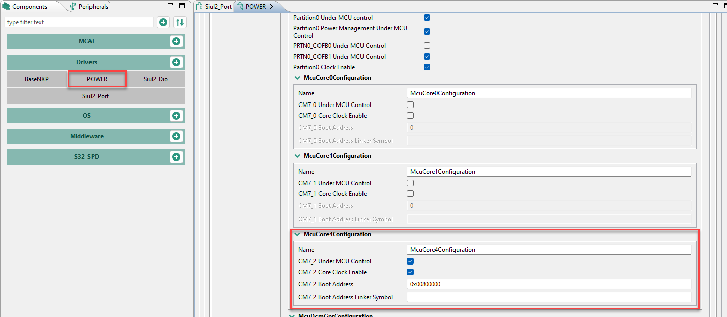Collapse the McuCore1Configuration section
This screenshot has width=727, height=317.
297,156
